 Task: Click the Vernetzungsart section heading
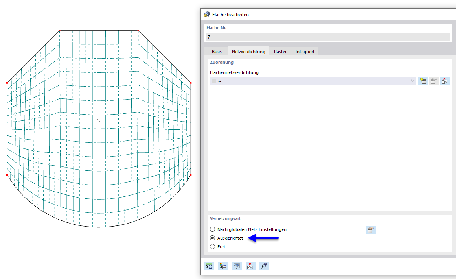[x=225, y=218]
